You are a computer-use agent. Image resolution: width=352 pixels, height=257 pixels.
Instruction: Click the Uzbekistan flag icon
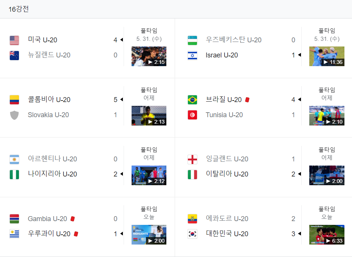point(192,40)
